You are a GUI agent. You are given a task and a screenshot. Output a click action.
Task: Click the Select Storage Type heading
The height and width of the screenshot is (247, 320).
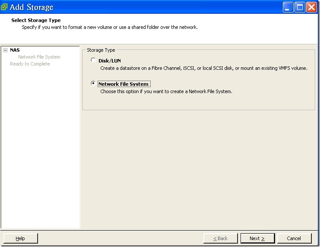[36, 20]
